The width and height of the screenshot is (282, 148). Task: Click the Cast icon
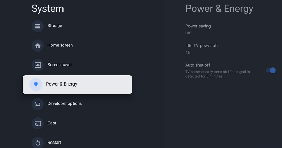click(x=38, y=124)
